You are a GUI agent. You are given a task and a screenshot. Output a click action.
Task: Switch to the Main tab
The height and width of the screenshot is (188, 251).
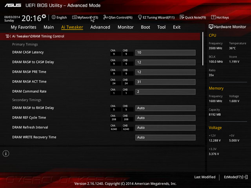tap(49, 27)
